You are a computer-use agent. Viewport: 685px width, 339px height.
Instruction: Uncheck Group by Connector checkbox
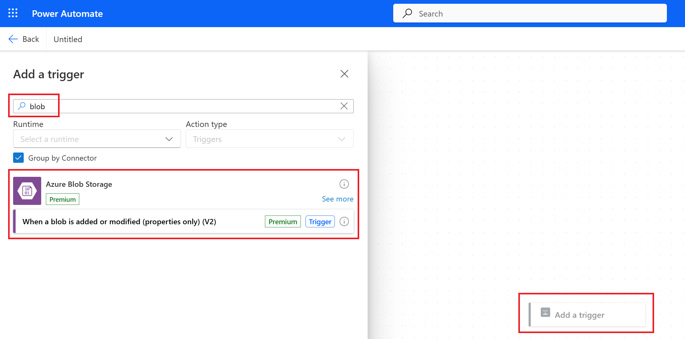[18, 158]
